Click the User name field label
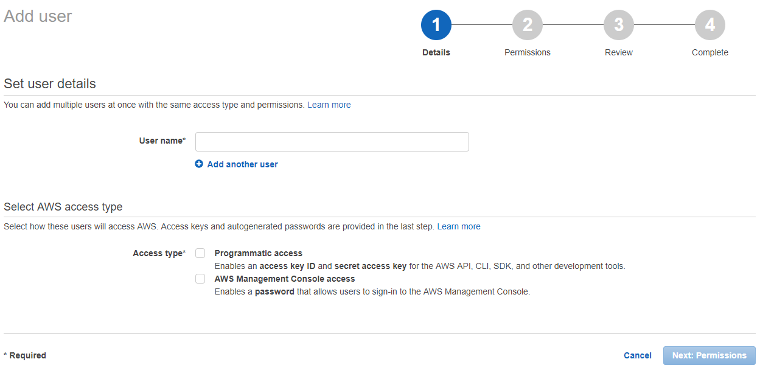Viewport: 760px width, 373px height. coord(162,141)
